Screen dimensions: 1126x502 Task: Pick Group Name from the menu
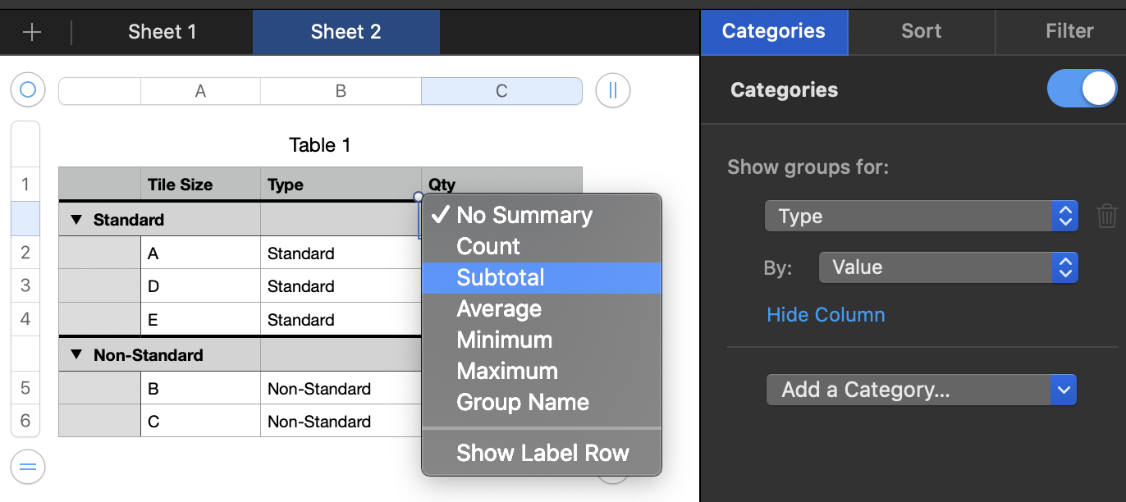pos(523,403)
